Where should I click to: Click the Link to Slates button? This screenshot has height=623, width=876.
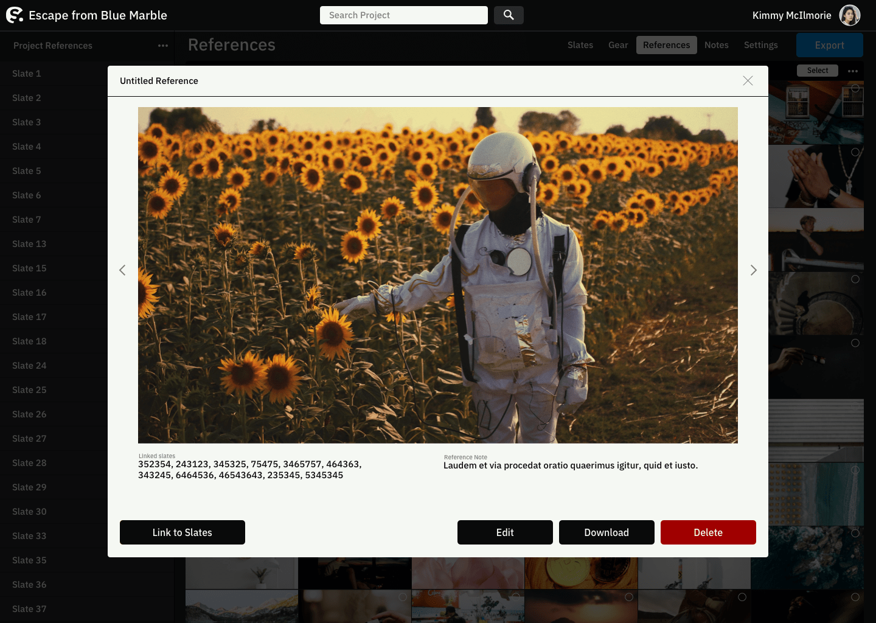[x=182, y=532]
